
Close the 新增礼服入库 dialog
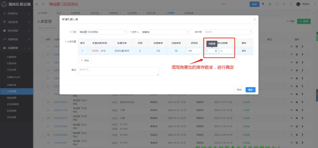(254, 19)
